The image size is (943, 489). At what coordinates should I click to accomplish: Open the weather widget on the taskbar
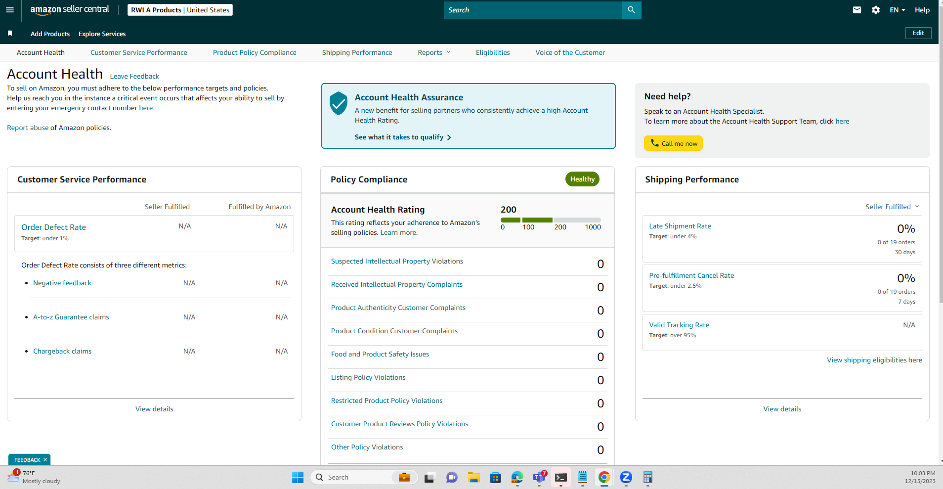coord(35,477)
